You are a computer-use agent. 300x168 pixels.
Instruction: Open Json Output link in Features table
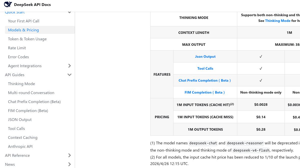(205, 56)
